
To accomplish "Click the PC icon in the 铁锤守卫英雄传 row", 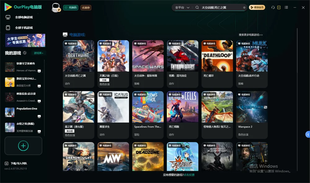I will [39, 71].
